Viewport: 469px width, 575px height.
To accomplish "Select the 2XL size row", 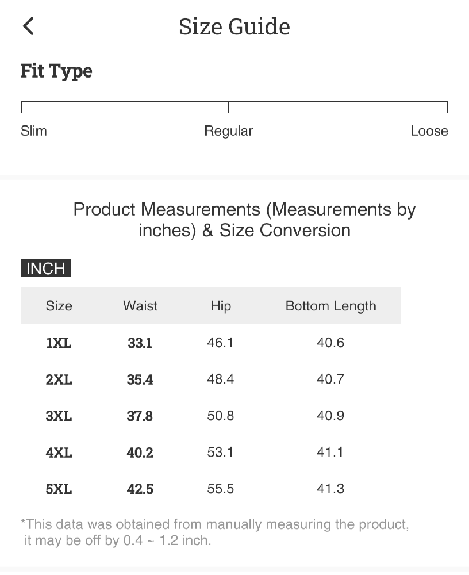I will (x=59, y=380).
